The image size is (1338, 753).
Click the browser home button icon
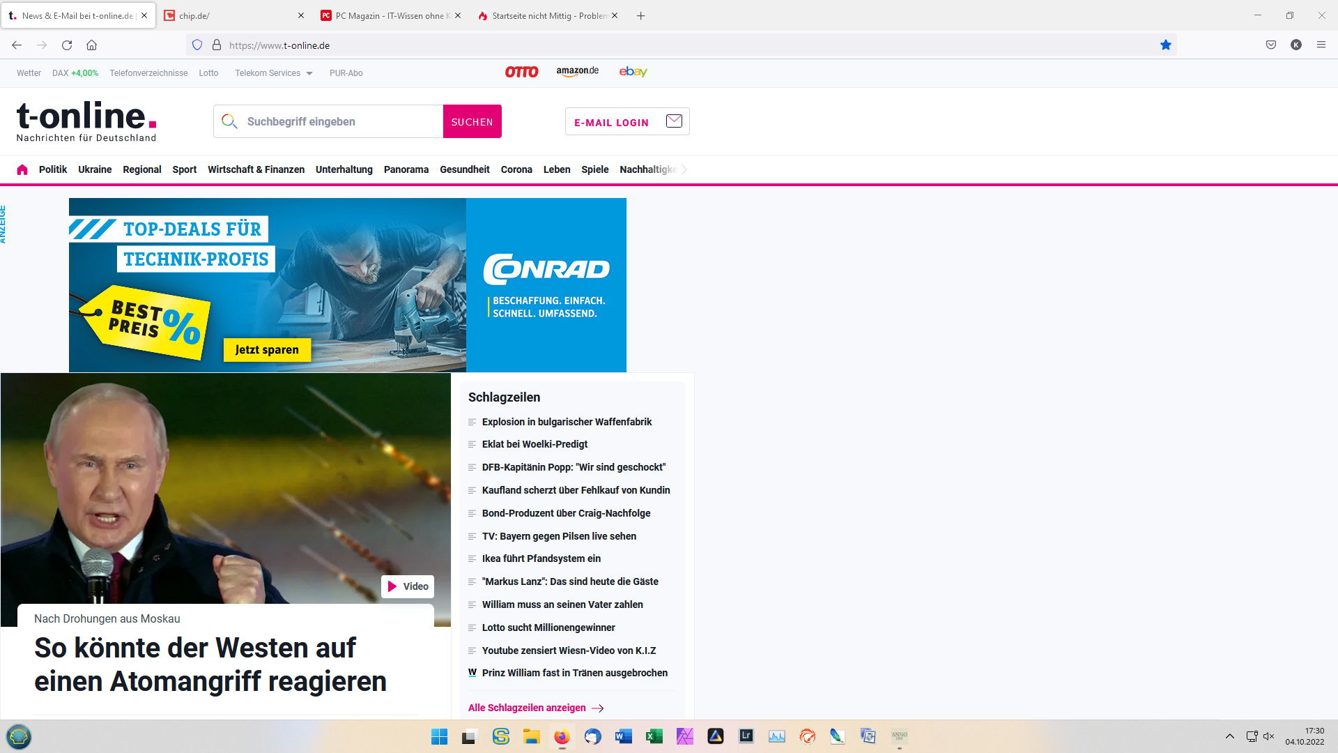[x=91, y=45]
